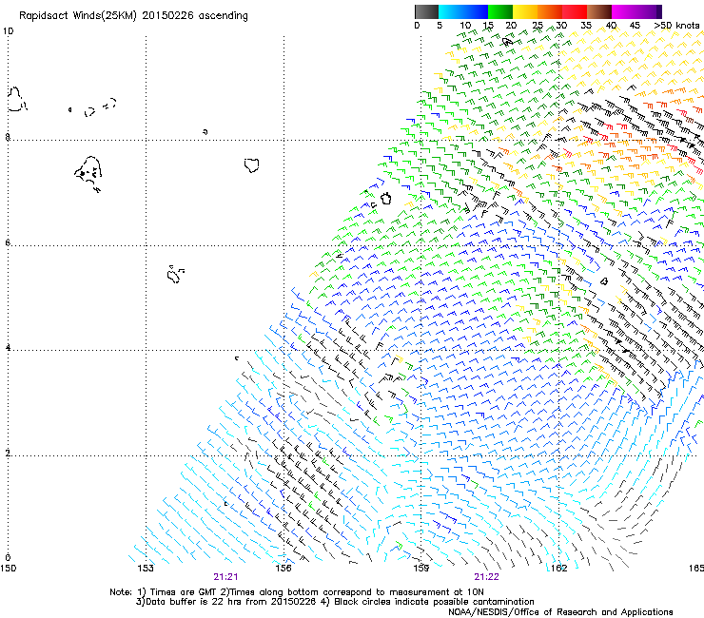Click the island outline near 7N 158E
The height and width of the screenshot is (618, 704).
[385, 198]
